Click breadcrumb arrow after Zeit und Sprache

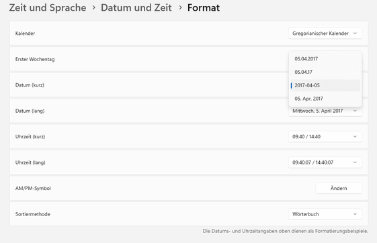94,8
